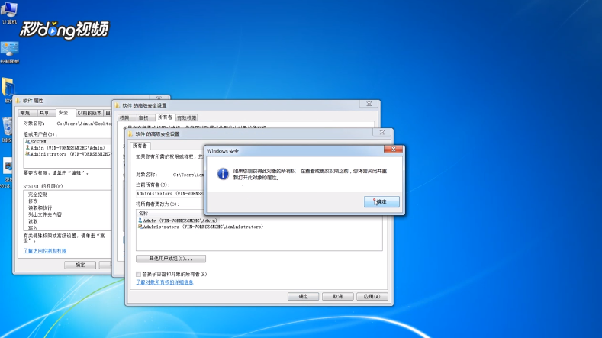Click the object name path in 软件 属性
The image size is (602, 338).
84,124
